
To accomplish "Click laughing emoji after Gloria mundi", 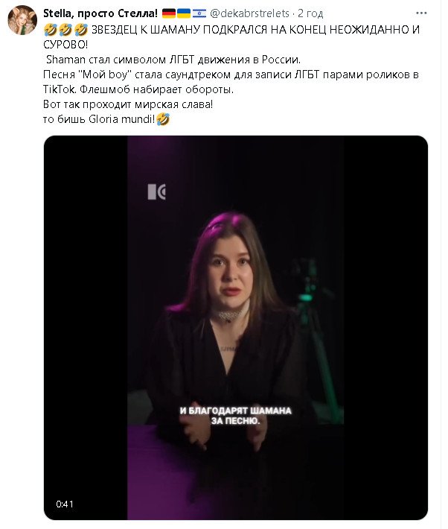I will [163, 119].
